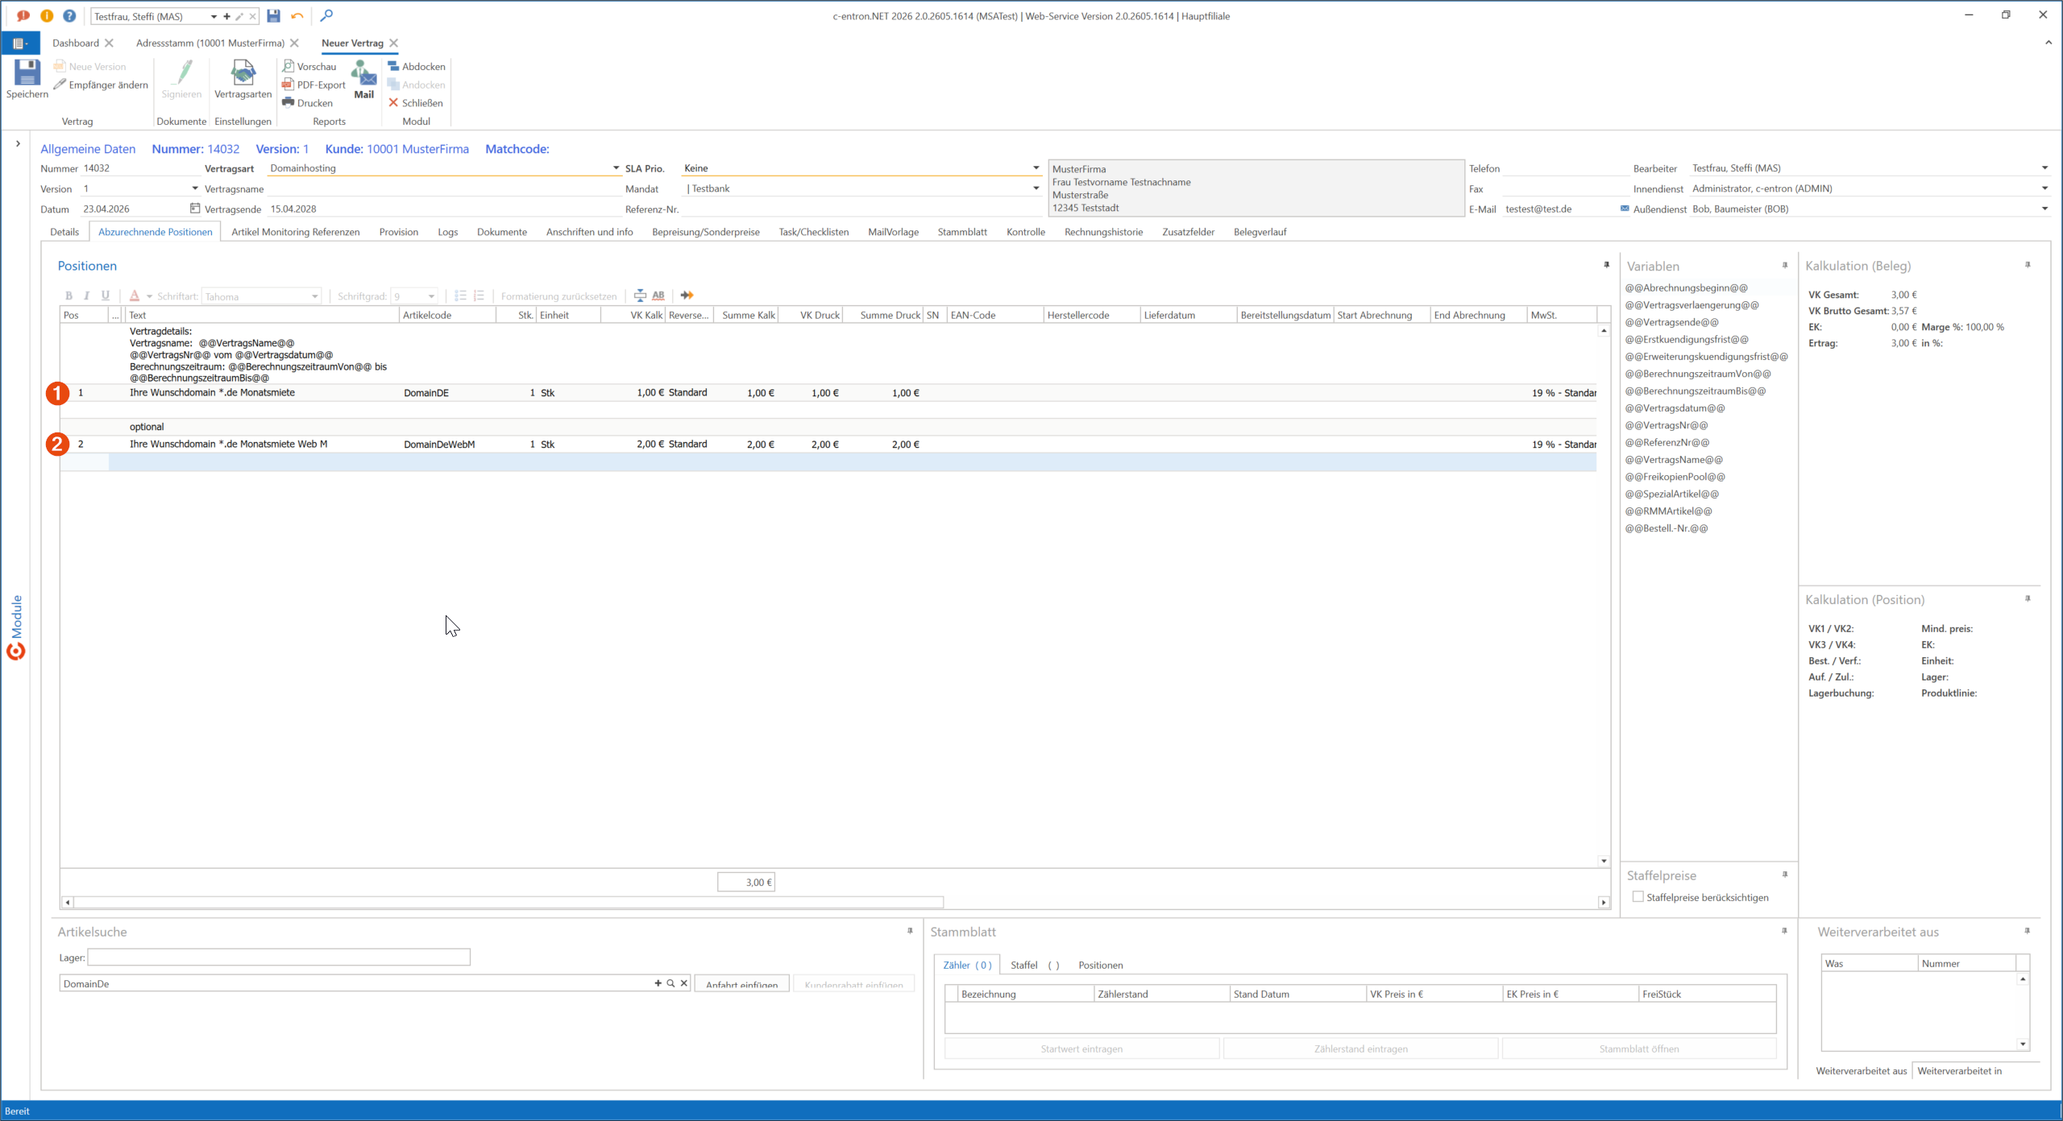Click the font color A swatch
The height and width of the screenshot is (1121, 2063).
point(135,296)
